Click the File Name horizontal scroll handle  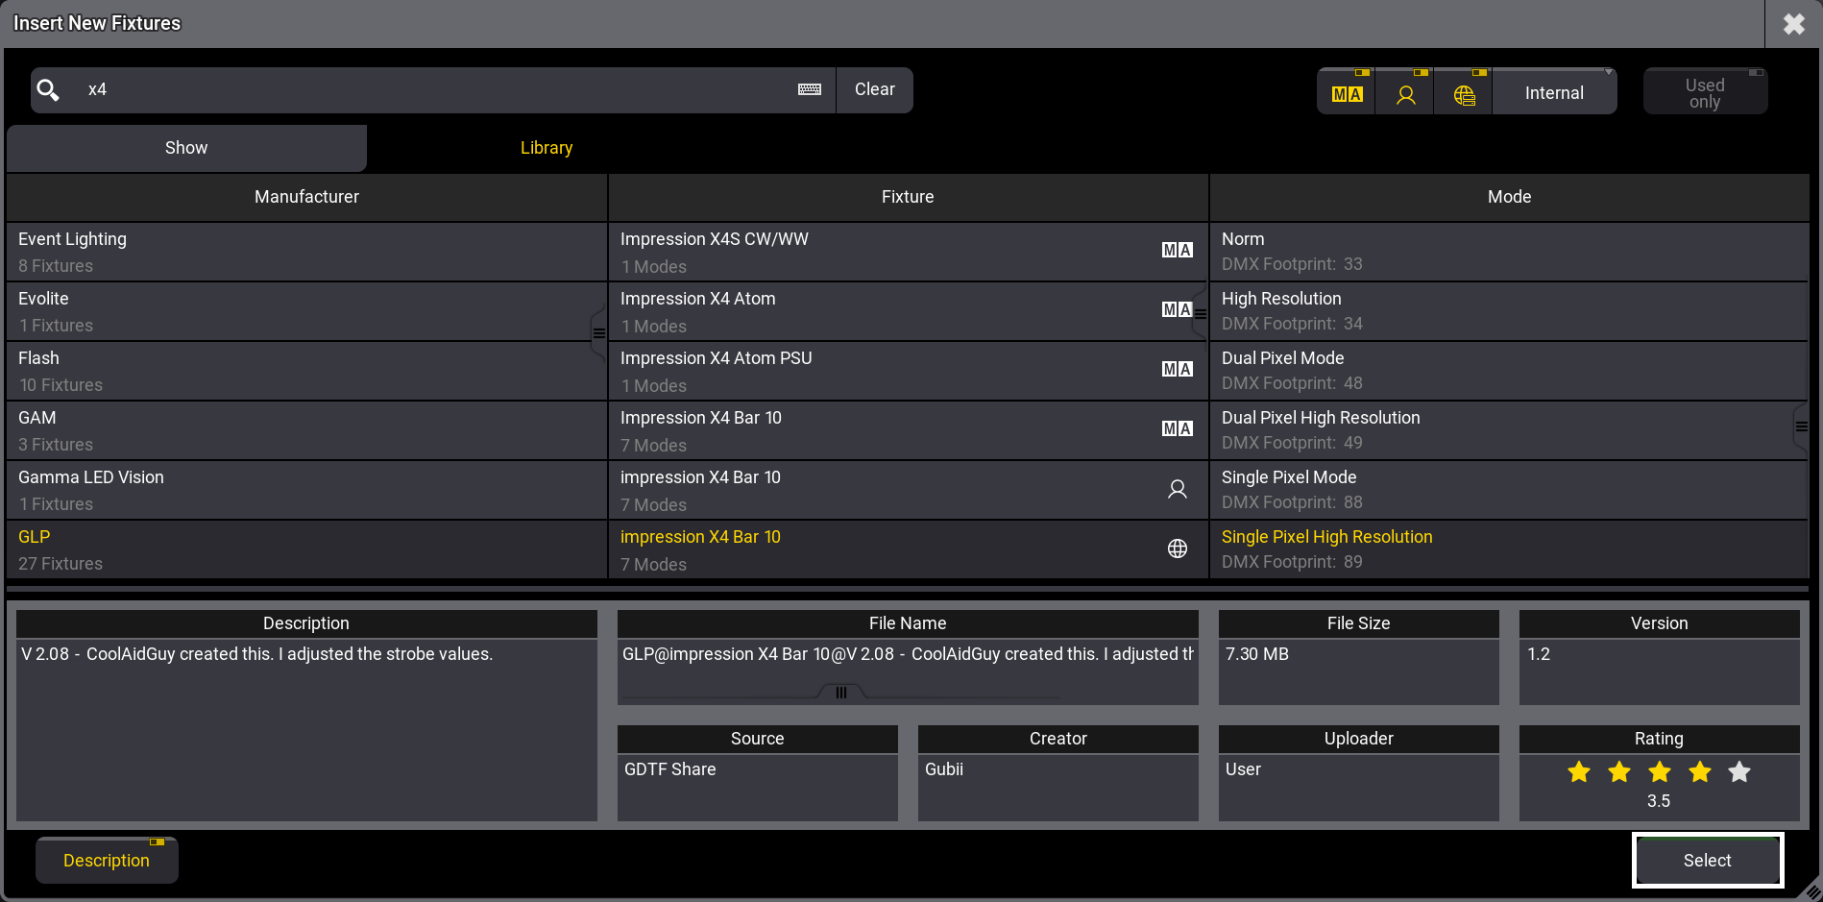point(841,693)
